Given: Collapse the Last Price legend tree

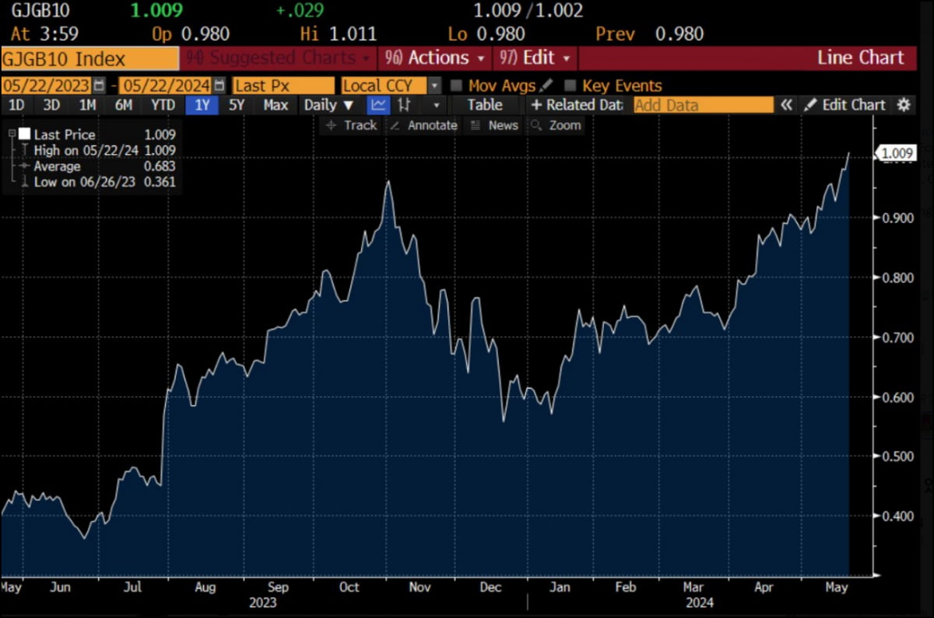Looking at the screenshot, I should pos(12,134).
